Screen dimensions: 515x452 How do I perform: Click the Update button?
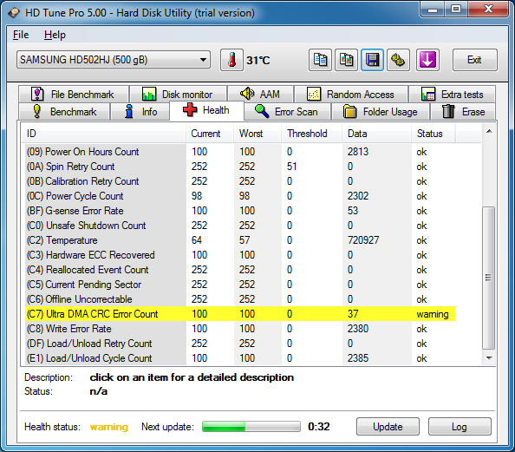click(x=388, y=427)
